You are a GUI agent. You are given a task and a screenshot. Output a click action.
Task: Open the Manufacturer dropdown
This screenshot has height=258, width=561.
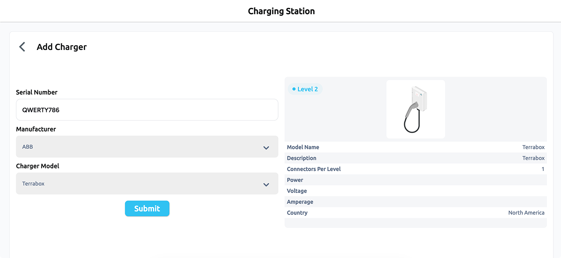click(x=140, y=147)
